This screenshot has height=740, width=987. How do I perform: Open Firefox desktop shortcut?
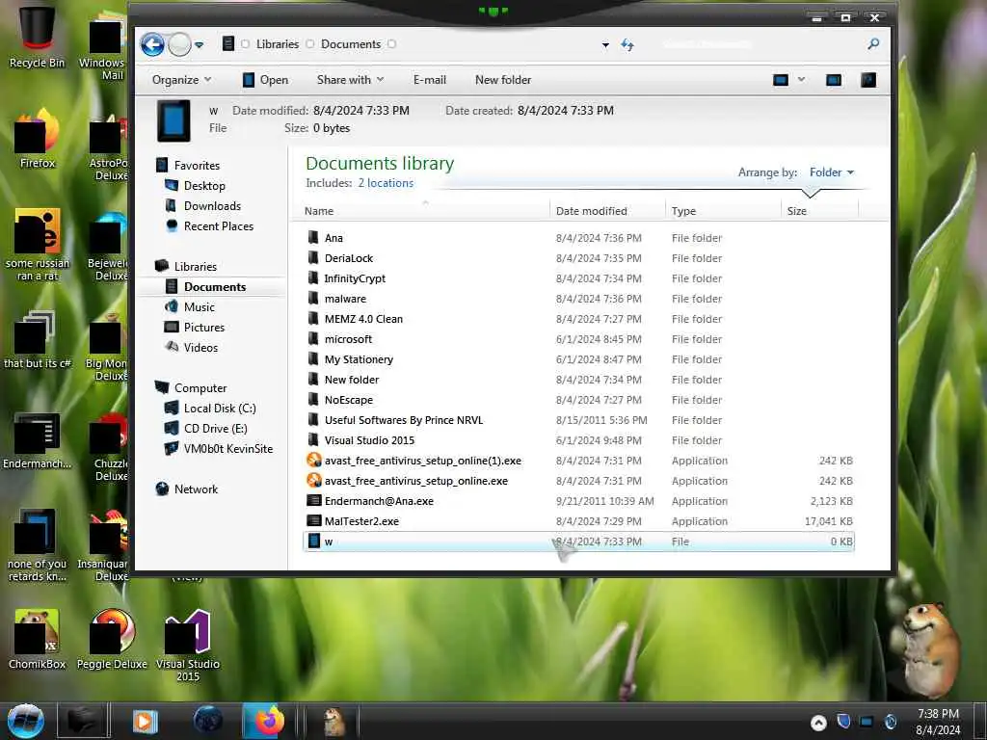coord(37,140)
